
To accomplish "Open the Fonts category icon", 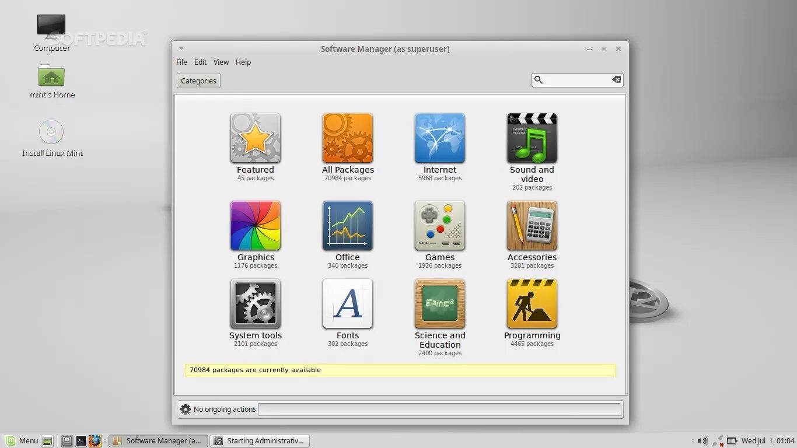I will point(348,304).
